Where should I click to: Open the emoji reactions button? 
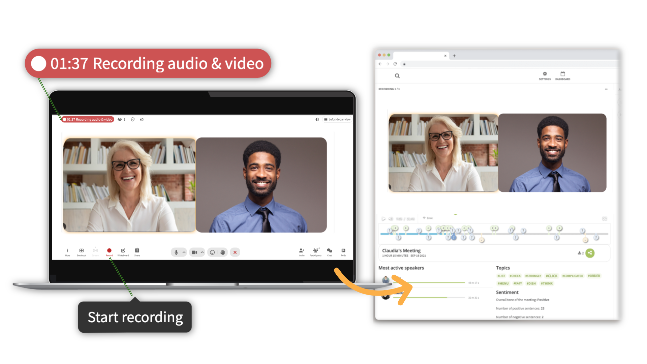point(212,252)
